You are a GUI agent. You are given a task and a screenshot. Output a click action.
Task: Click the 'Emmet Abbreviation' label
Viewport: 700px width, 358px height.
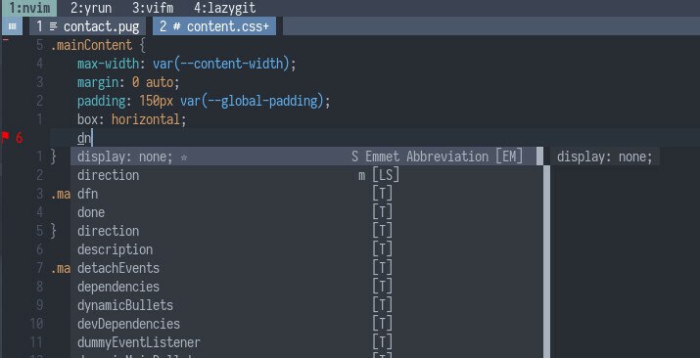click(x=427, y=157)
